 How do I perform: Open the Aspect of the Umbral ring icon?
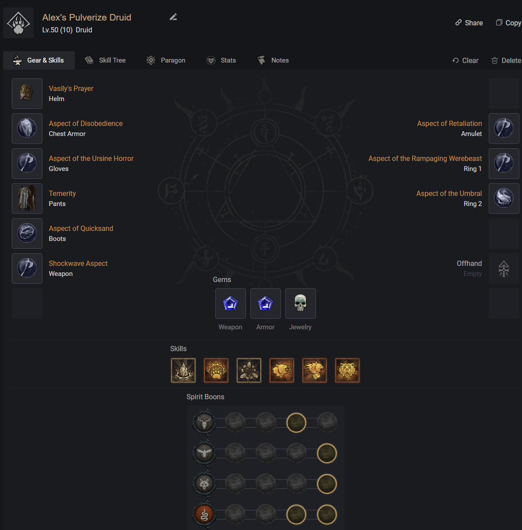(x=504, y=199)
